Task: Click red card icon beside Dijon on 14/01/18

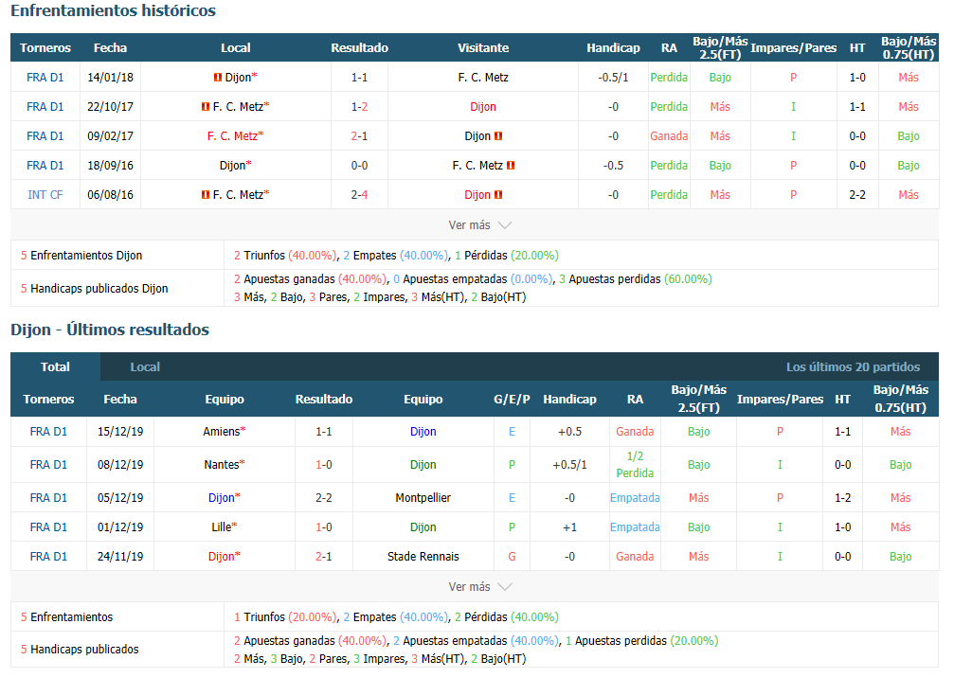Action: pos(217,78)
